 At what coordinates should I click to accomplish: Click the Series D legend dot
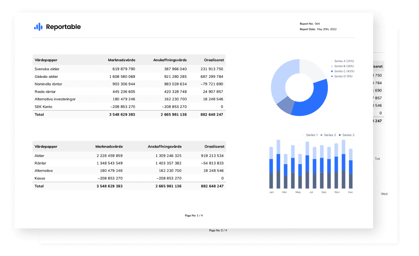(x=332, y=76)
